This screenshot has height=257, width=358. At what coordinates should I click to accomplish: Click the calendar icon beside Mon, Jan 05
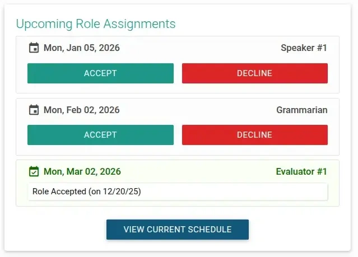34,48
